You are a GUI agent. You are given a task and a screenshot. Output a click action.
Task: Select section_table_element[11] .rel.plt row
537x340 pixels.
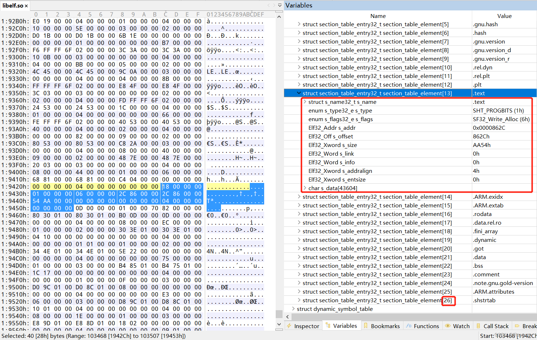pyautogui.click(x=410, y=76)
